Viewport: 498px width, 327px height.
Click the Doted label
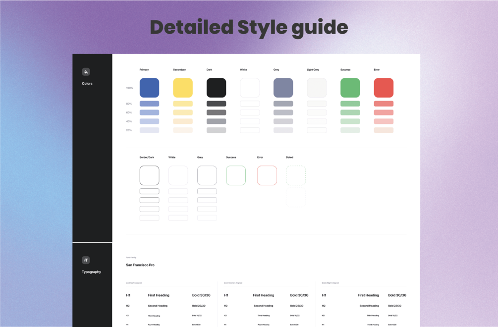(x=289, y=157)
